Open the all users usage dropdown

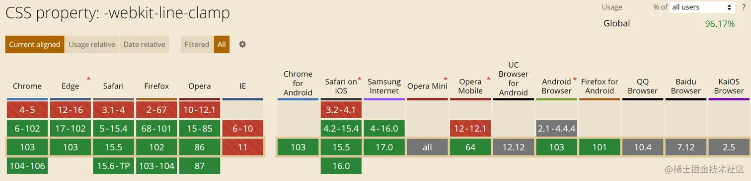click(x=702, y=7)
